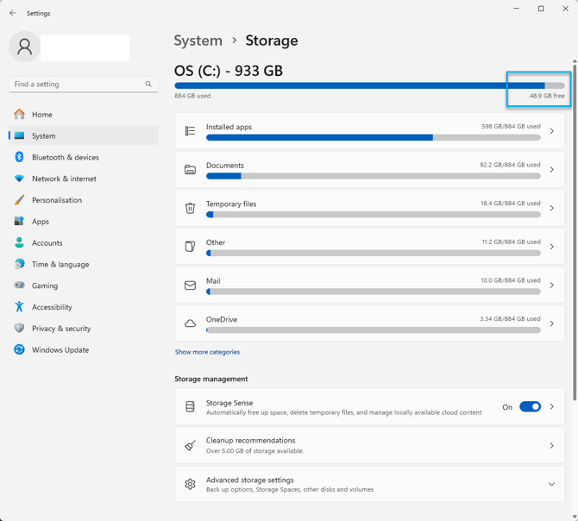The image size is (578, 521).
Task: Click the user profile avatar icon
Action: pyautogui.click(x=25, y=47)
